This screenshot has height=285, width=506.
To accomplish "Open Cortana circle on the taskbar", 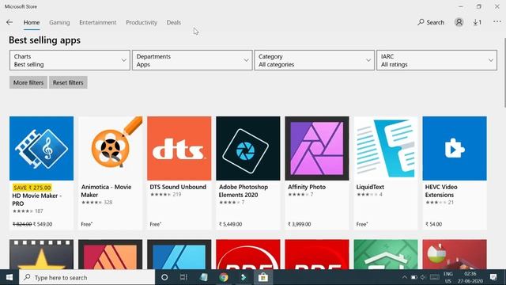I will 164,277.
